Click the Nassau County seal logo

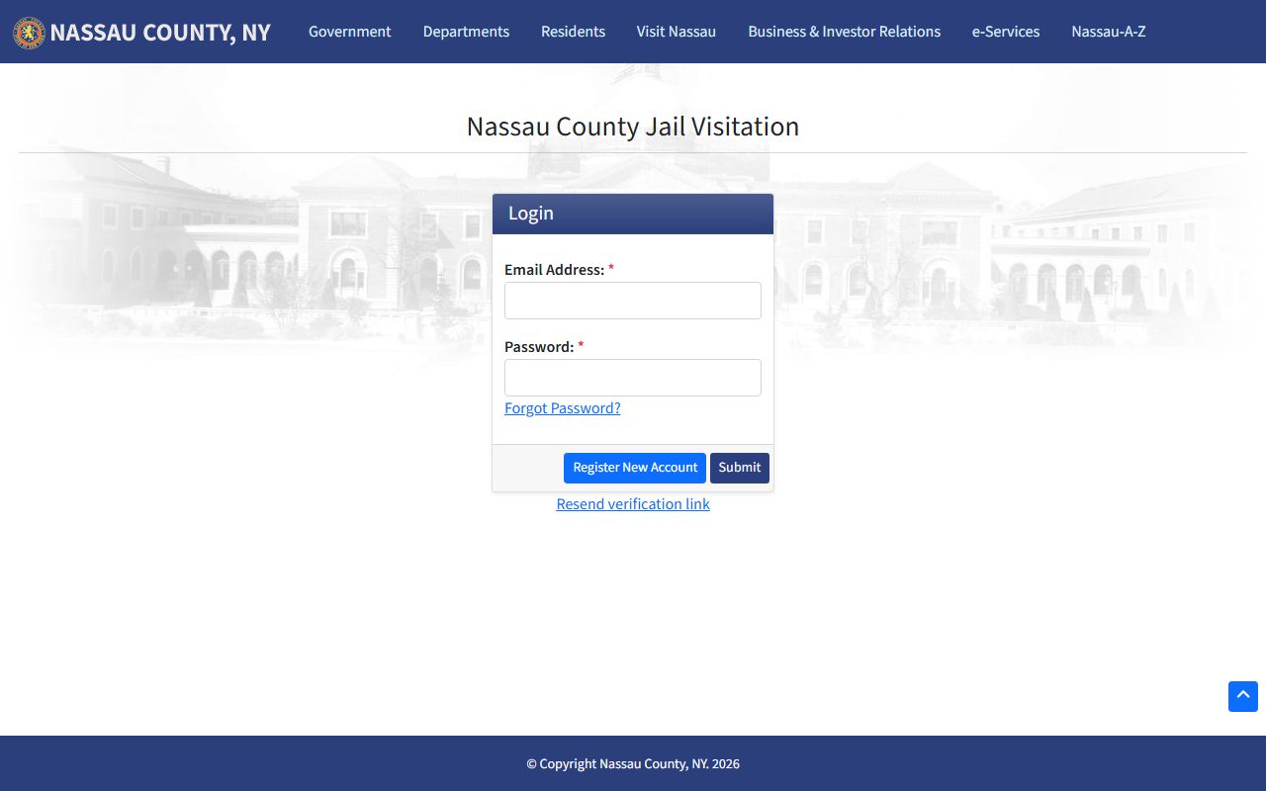click(29, 32)
